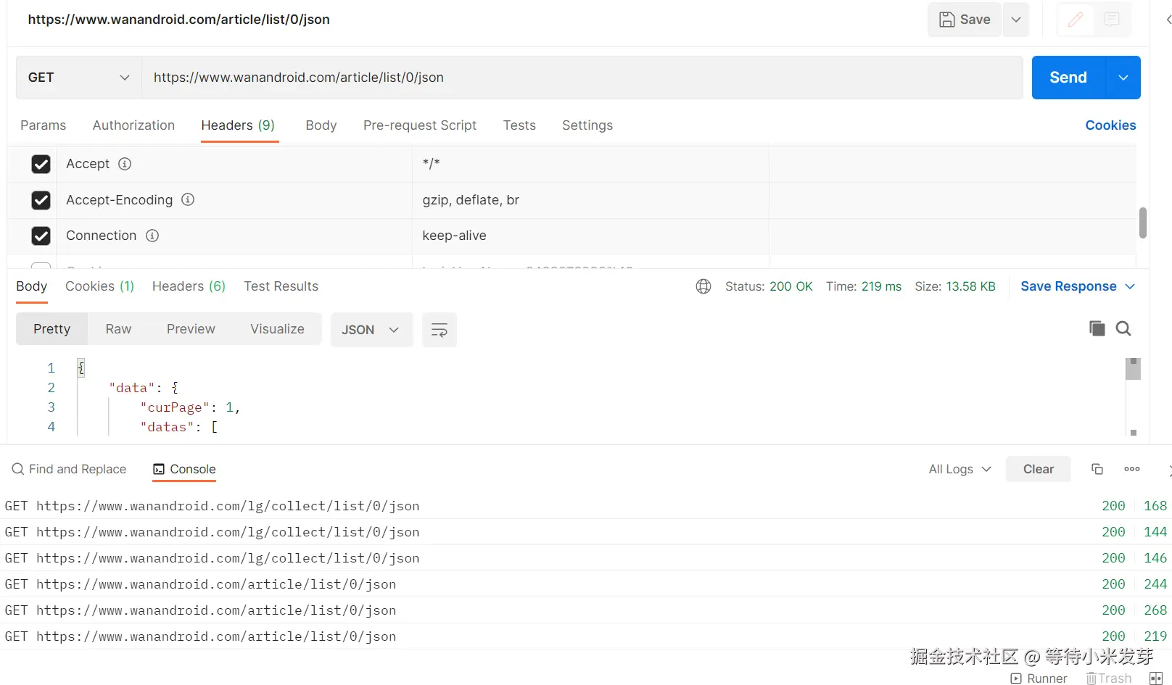Viewport: 1172px width, 685px height.
Task: Expand the JSON format dropdown
Action: (371, 330)
